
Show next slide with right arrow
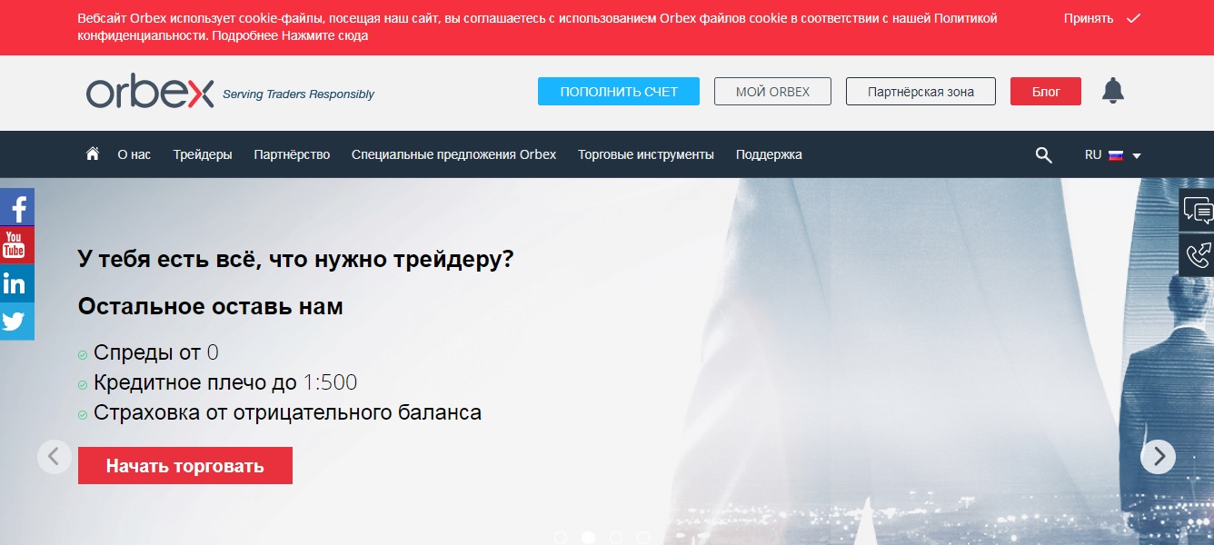pyautogui.click(x=1159, y=457)
